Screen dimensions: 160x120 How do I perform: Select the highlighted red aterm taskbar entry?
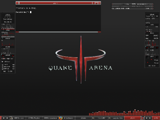132,118
